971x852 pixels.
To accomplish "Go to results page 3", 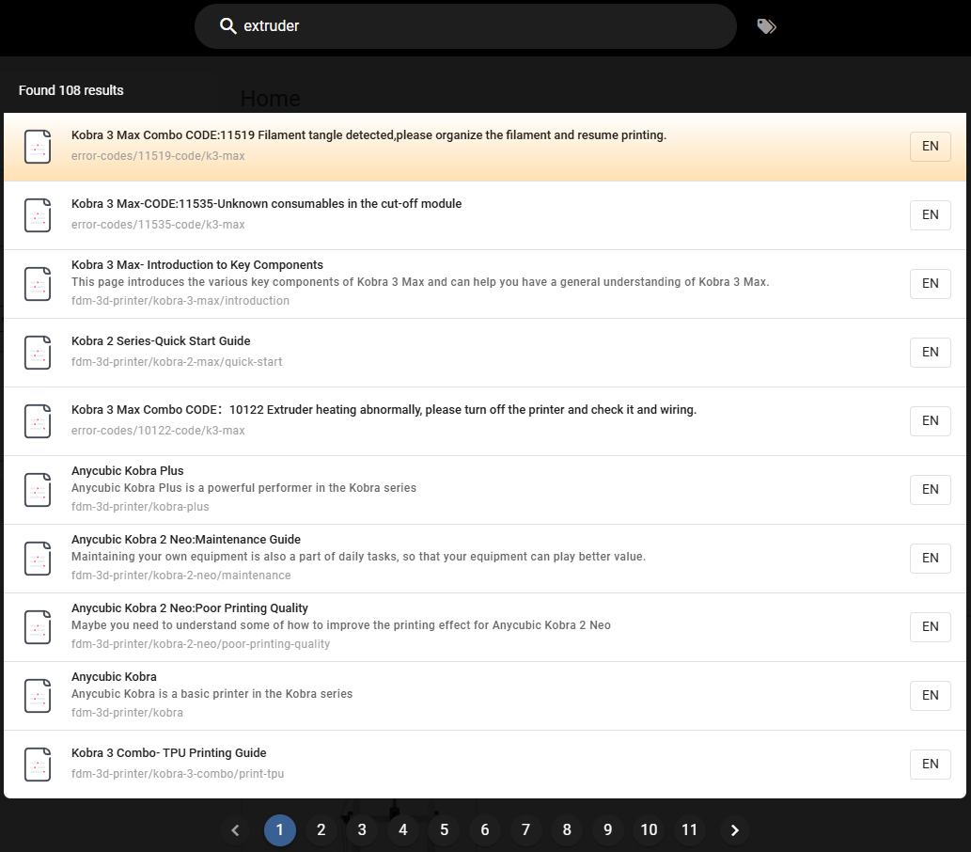I will tap(362, 830).
